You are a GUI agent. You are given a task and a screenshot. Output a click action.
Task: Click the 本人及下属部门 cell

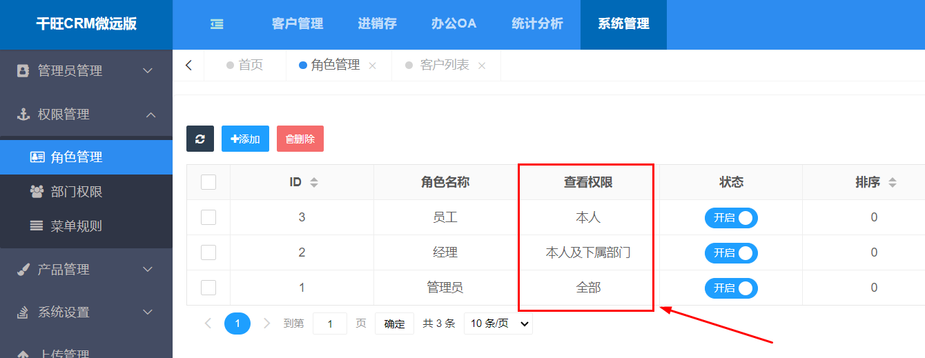(x=588, y=252)
